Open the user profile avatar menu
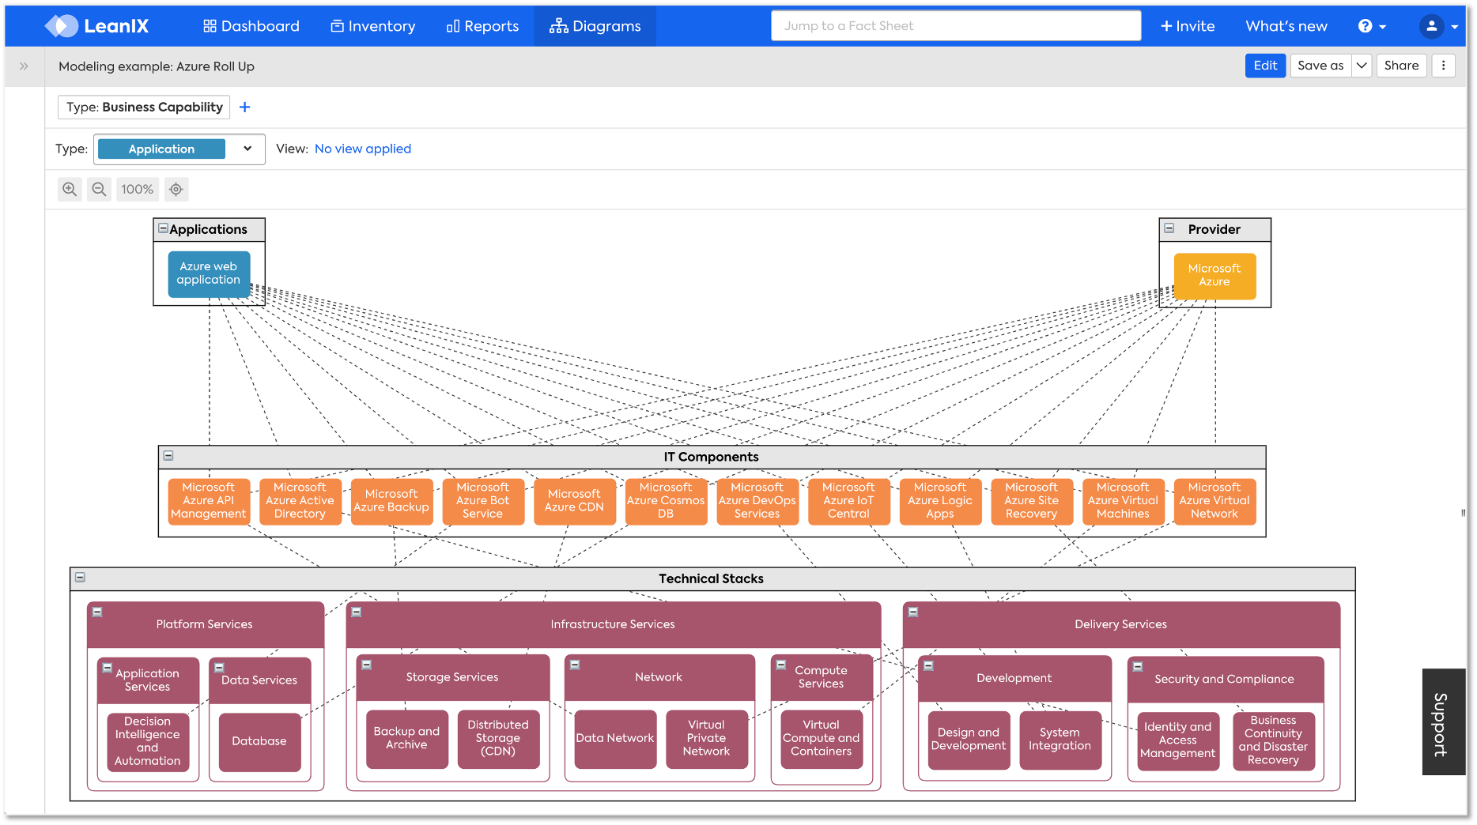This screenshot has height=825, width=1477. [1438, 26]
